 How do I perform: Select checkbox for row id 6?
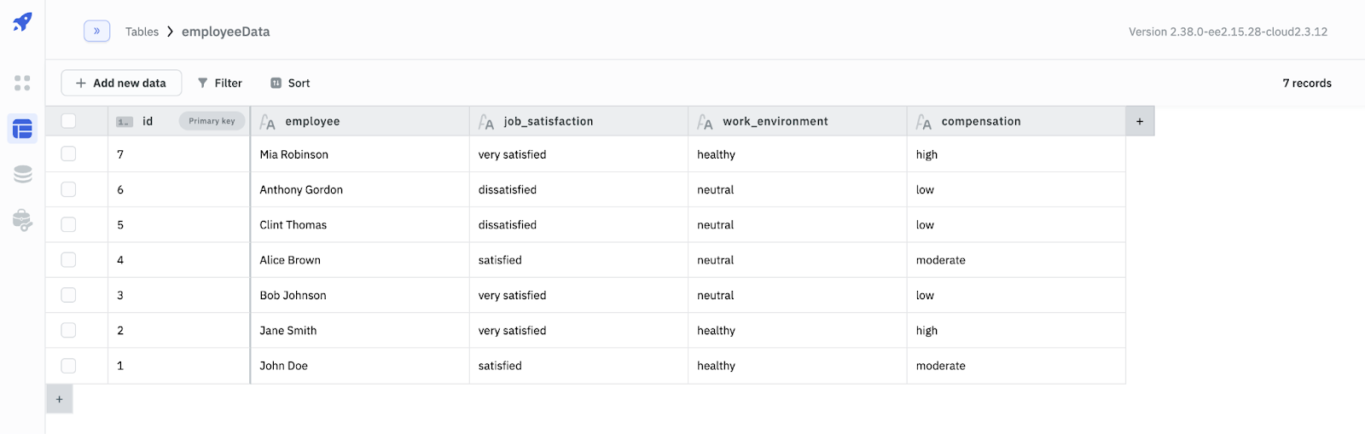(x=68, y=189)
